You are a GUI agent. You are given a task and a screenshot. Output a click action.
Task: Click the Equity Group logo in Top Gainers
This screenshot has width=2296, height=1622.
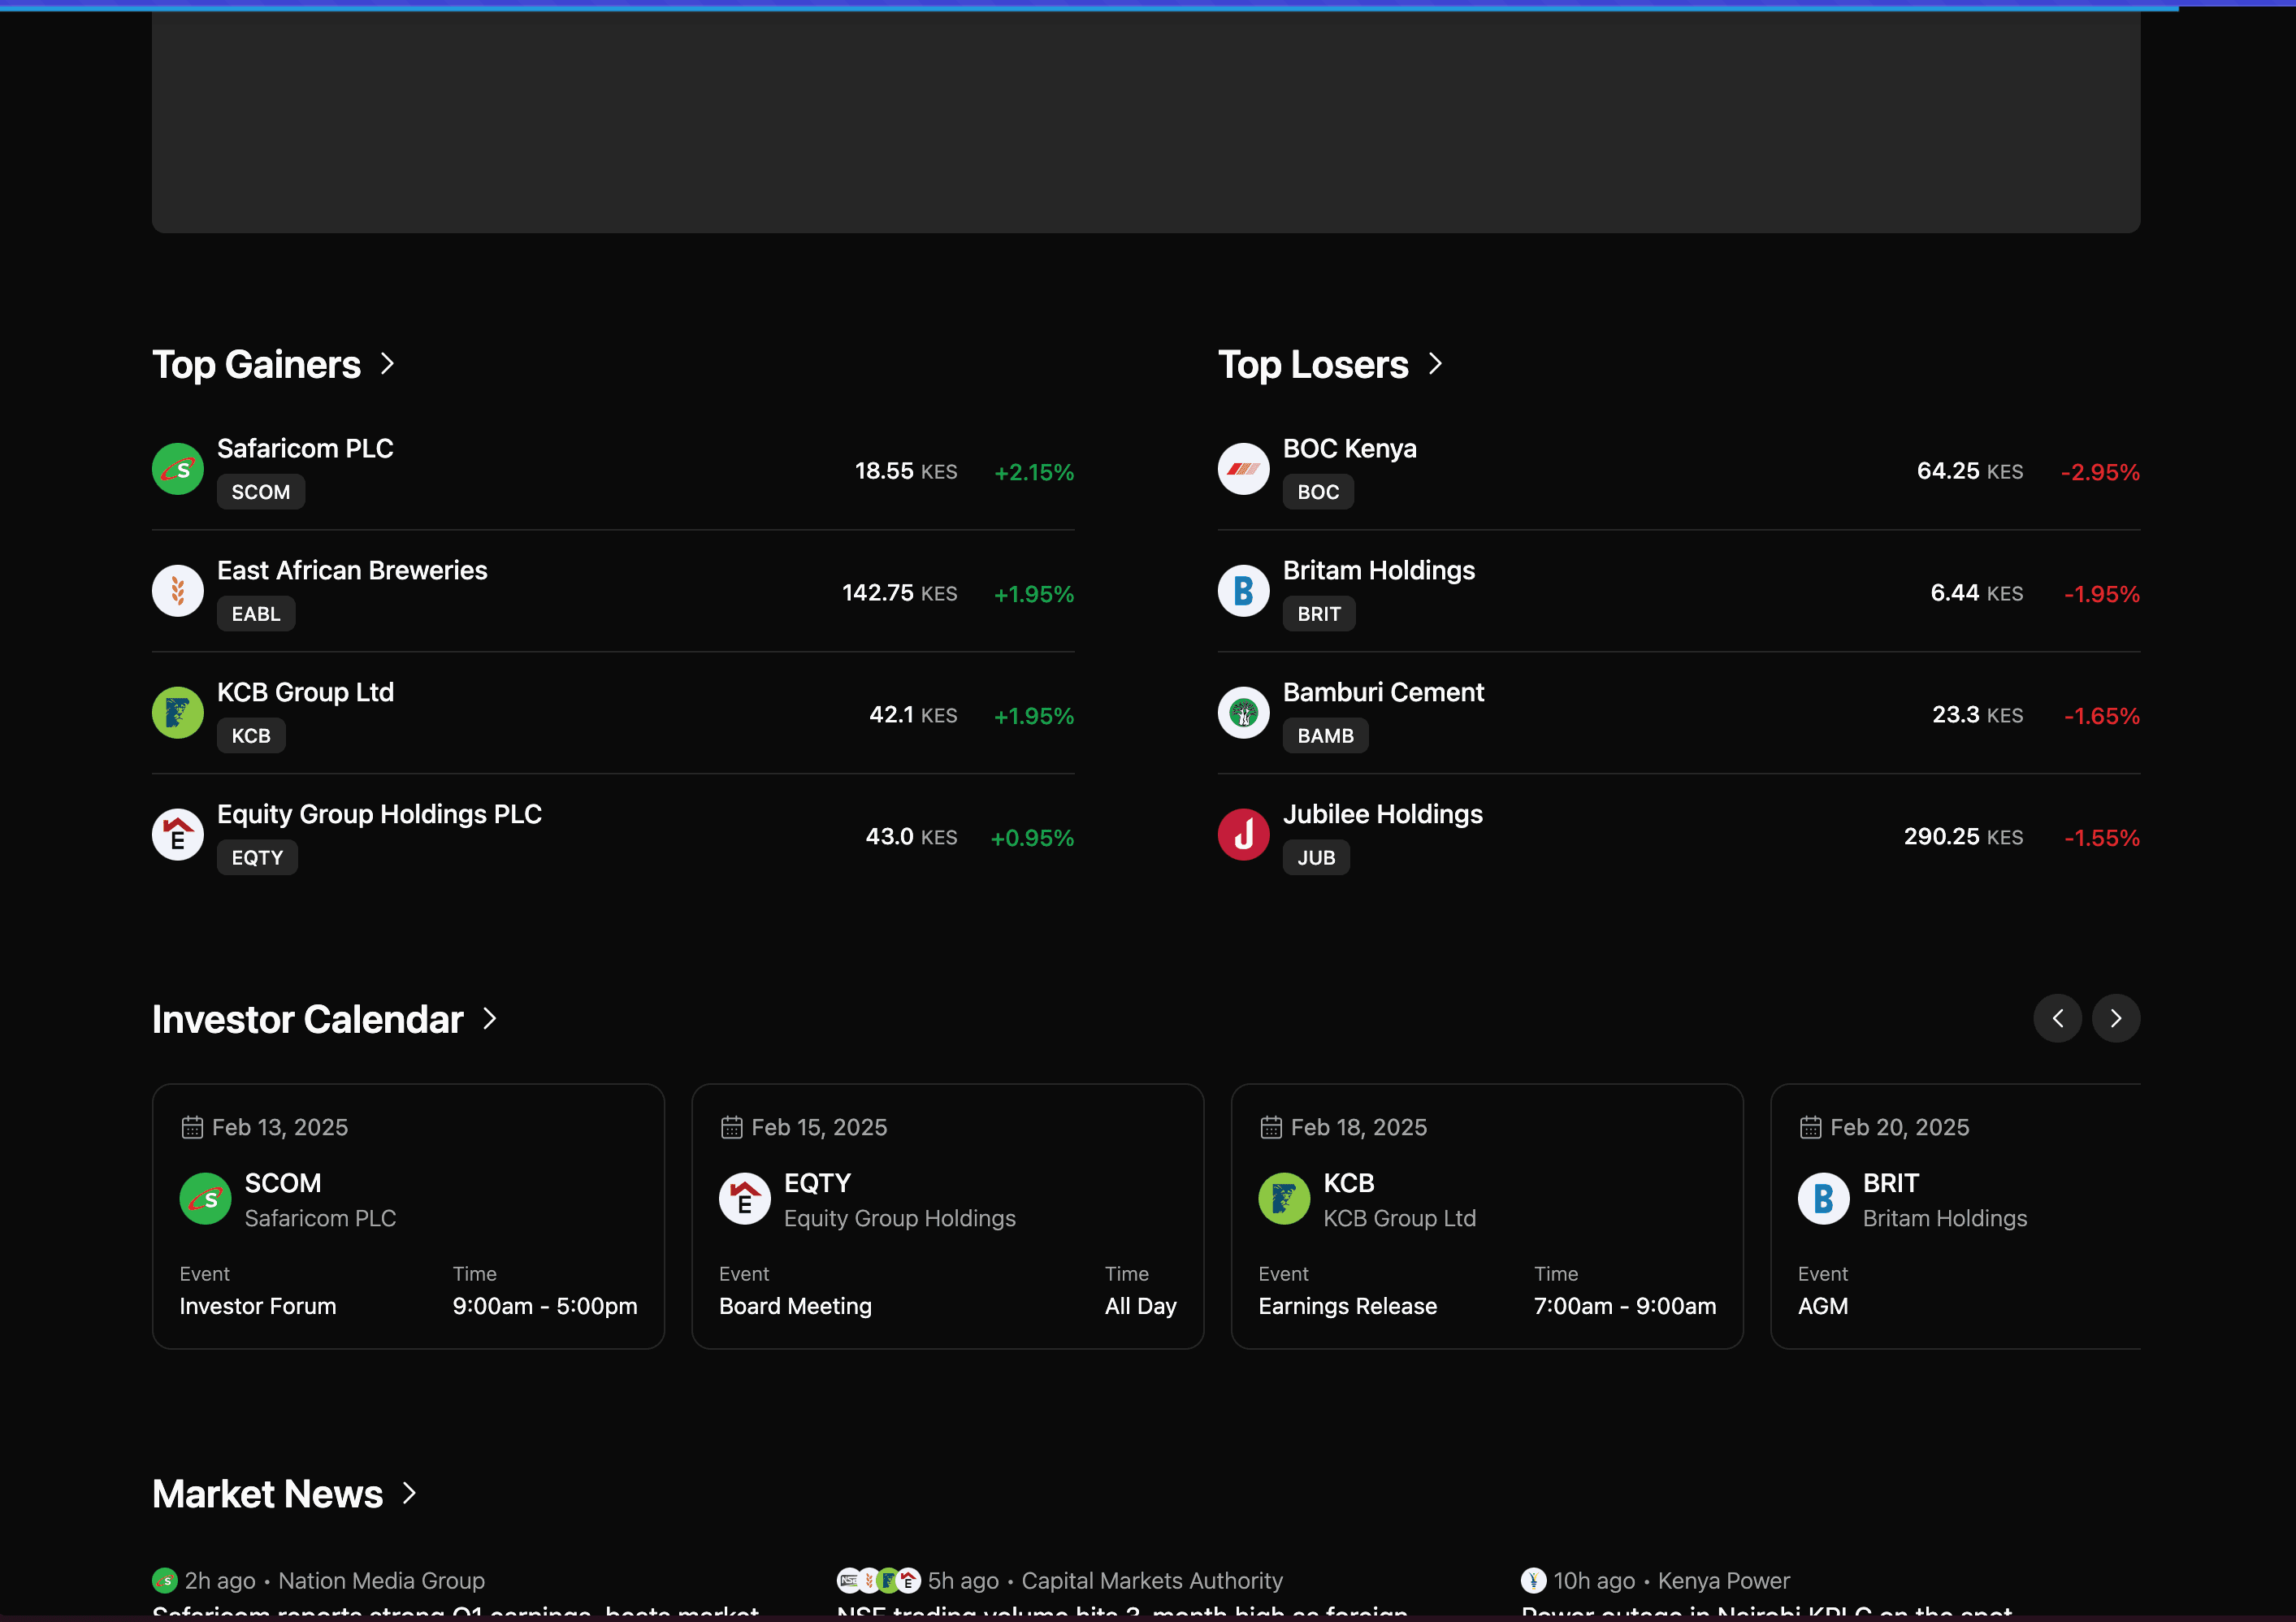pos(177,835)
